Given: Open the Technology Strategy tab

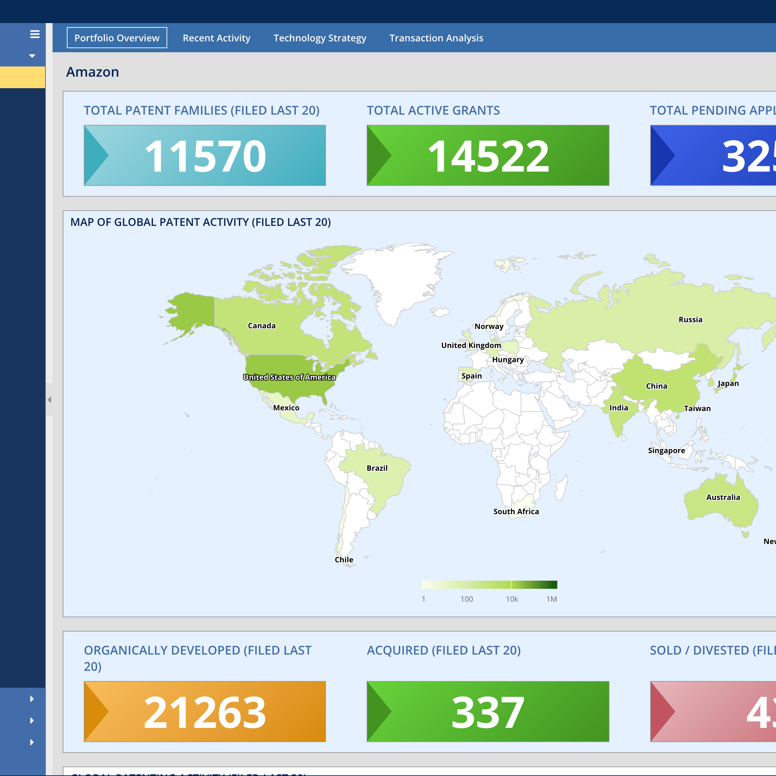Looking at the screenshot, I should coord(320,38).
